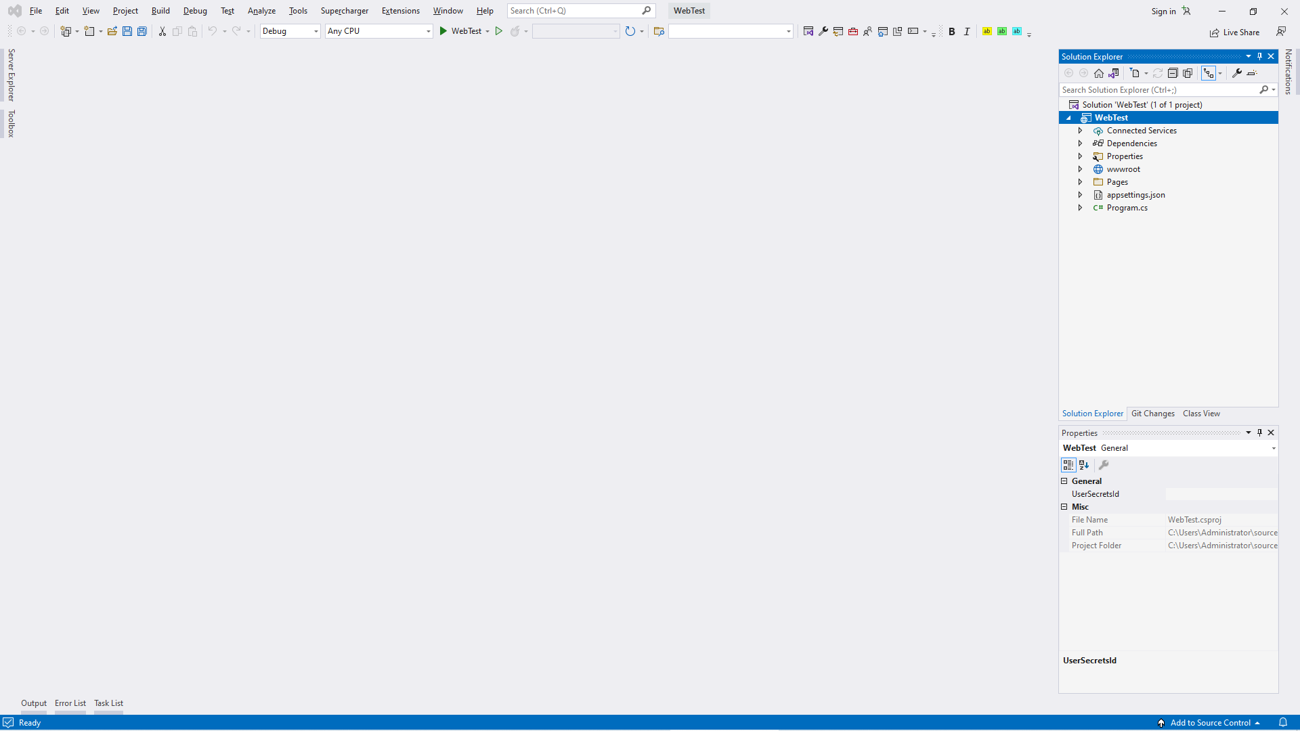The width and height of the screenshot is (1300, 731).
Task: Toggle the Categorized view in Properties panel
Action: pos(1068,465)
